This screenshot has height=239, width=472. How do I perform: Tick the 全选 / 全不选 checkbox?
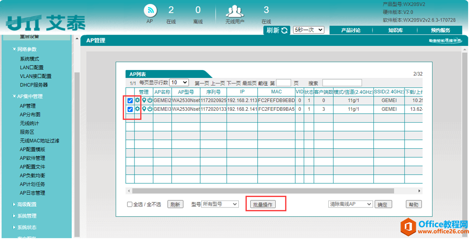pyautogui.click(x=130, y=204)
